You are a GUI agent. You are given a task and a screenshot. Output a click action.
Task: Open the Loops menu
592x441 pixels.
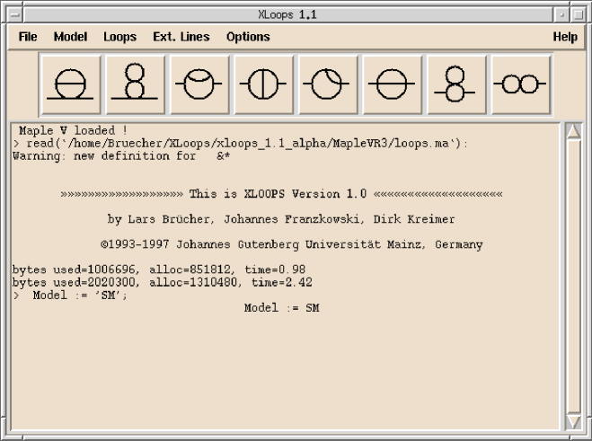(120, 37)
